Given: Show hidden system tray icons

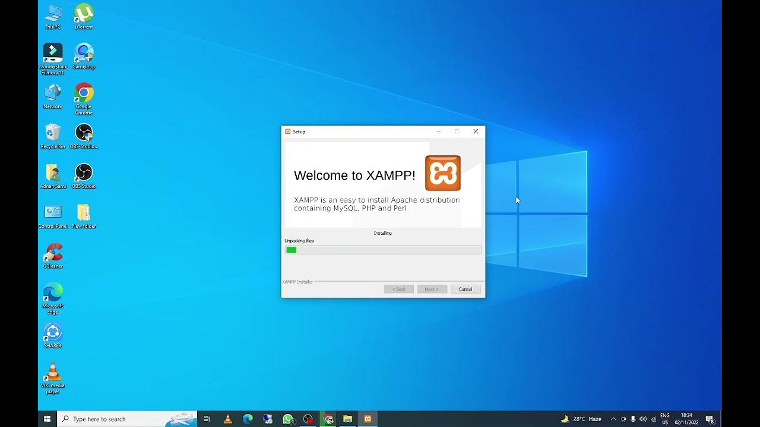Looking at the screenshot, I should coord(613,419).
